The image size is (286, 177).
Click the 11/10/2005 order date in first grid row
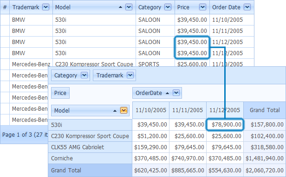pos(232,19)
